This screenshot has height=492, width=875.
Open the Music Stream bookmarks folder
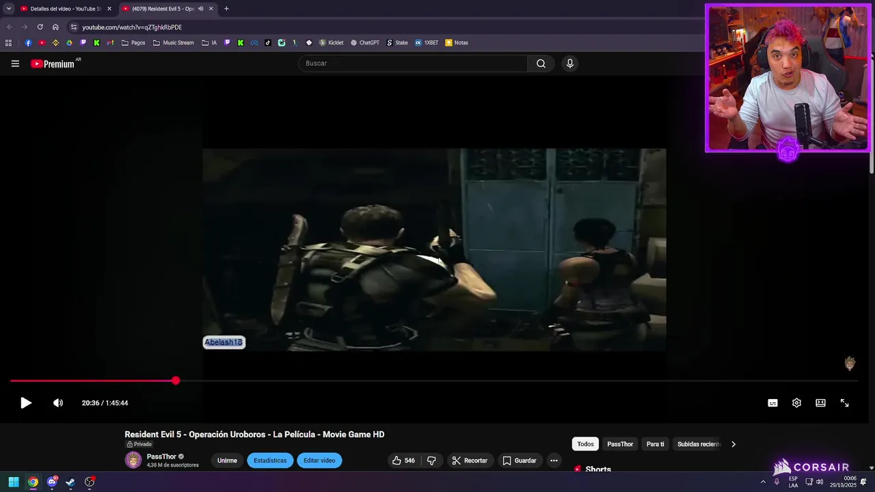[x=173, y=42]
